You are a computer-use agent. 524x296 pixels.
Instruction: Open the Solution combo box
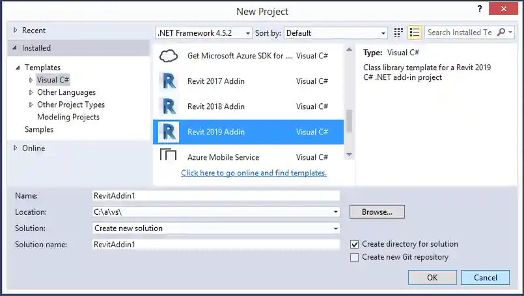216,228
